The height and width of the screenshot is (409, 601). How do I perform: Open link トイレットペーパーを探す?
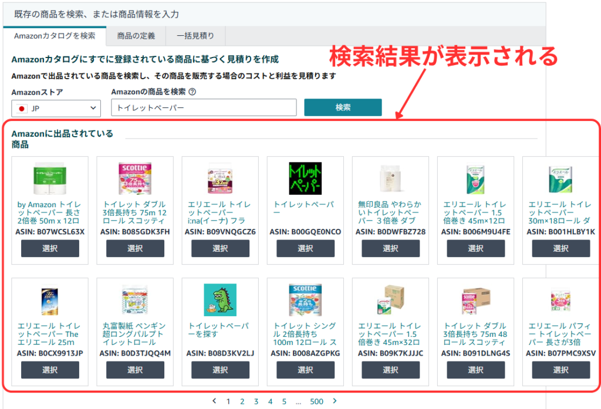tap(218, 330)
